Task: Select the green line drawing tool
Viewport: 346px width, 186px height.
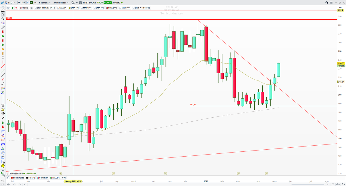Action: tap(3, 71)
